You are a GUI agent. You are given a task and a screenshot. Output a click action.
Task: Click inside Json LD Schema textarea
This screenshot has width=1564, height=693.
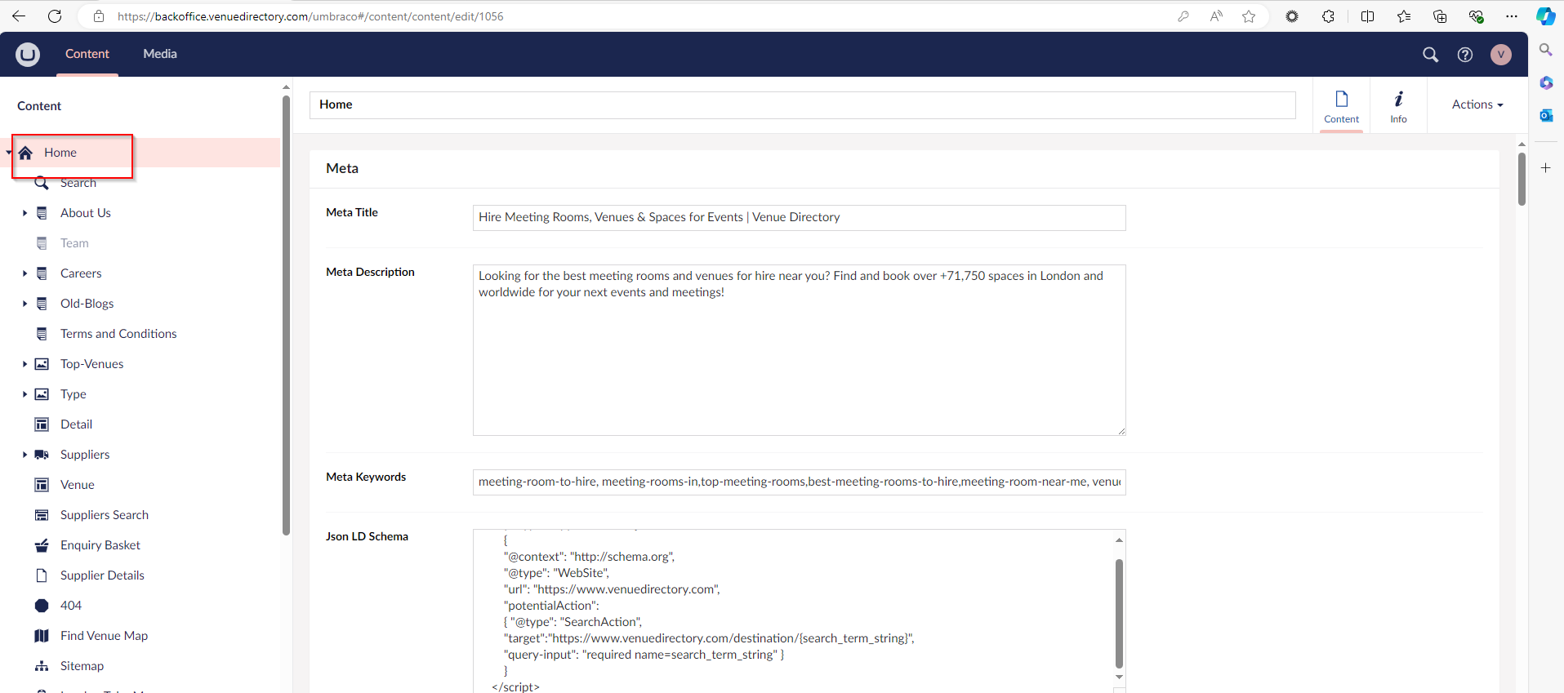tap(792, 611)
